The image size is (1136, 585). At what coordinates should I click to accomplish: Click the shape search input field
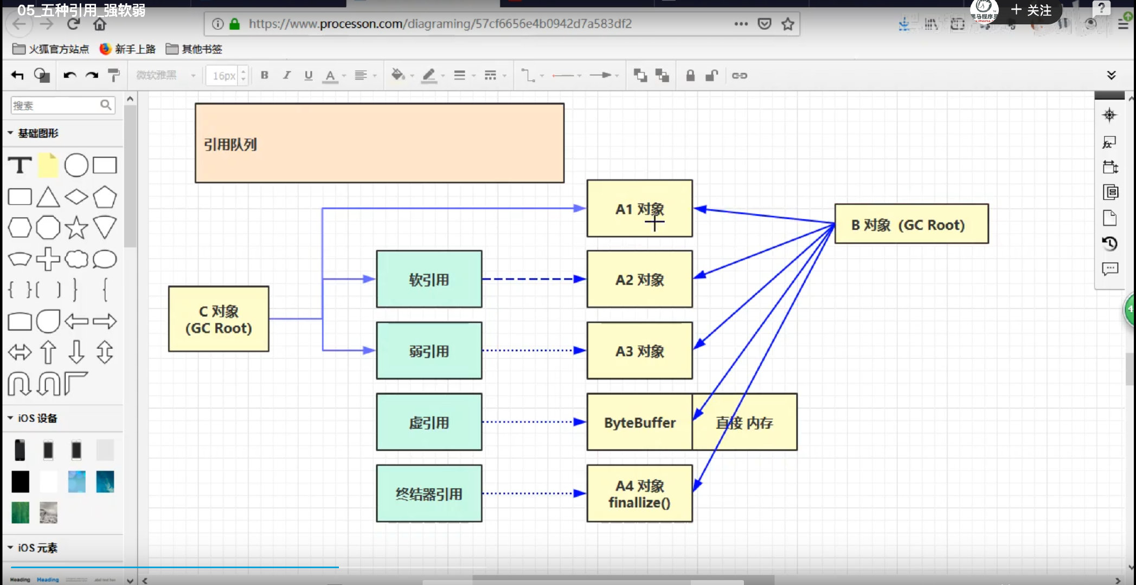[x=55, y=105]
